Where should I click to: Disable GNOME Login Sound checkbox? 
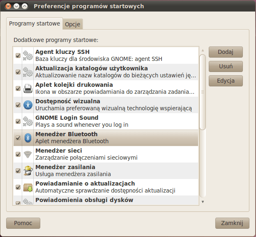18,121
